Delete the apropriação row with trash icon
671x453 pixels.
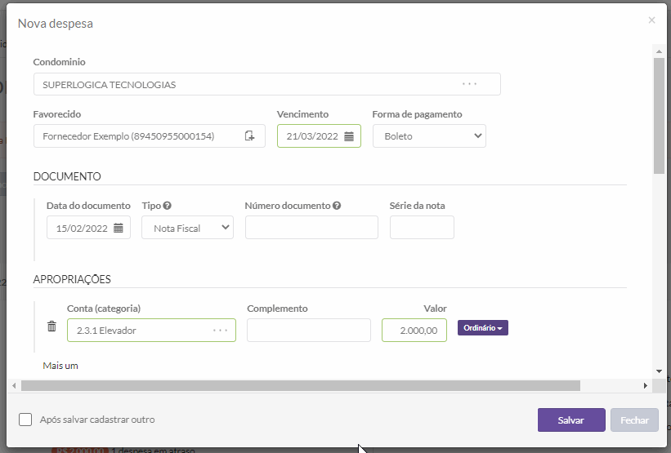(x=51, y=326)
